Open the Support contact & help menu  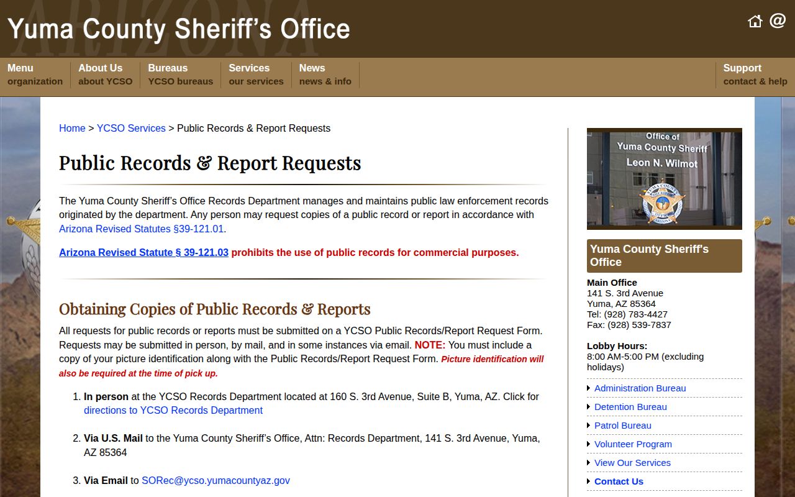coord(755,75)
